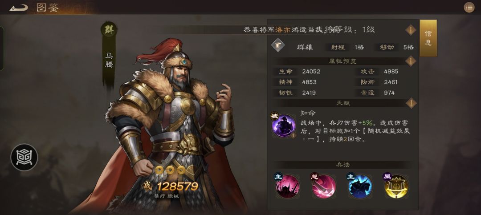Tap the back arrow icon
This screenshot has width=481, height=215.
(x=18, y=8)
